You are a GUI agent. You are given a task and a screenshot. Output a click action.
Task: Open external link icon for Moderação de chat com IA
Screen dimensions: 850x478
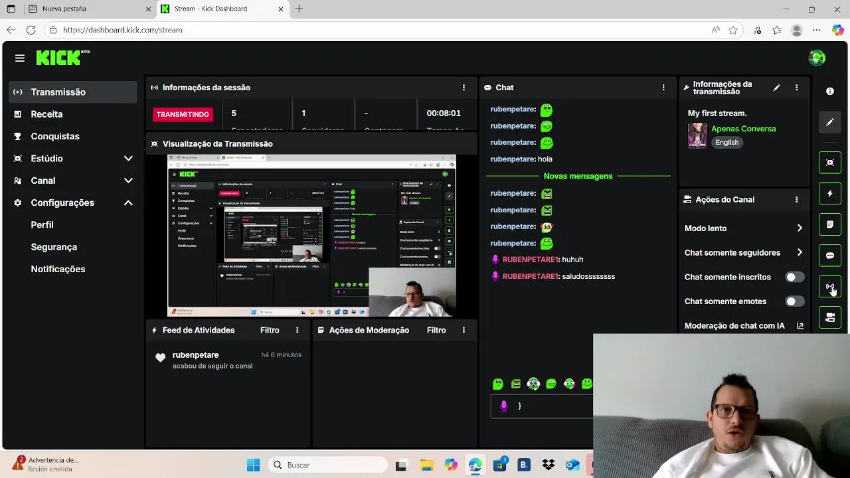coord(800,326)
